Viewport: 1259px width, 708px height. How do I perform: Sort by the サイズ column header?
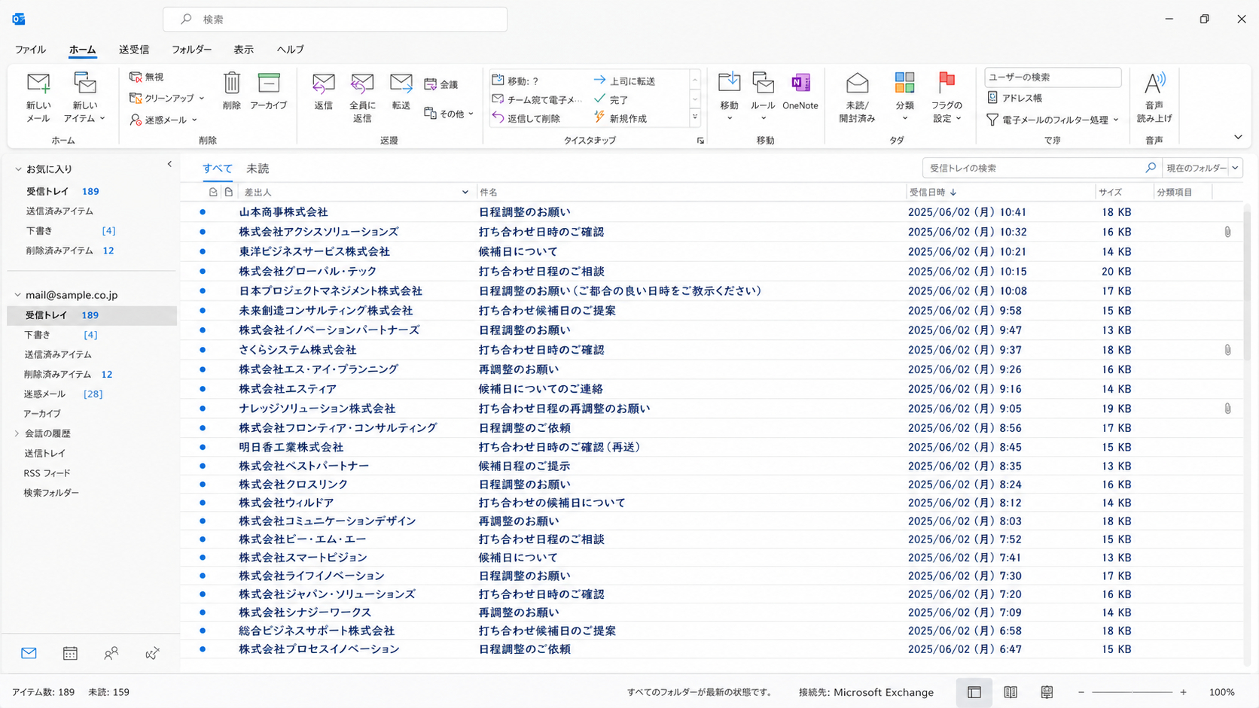click(x=1124, y=193)
